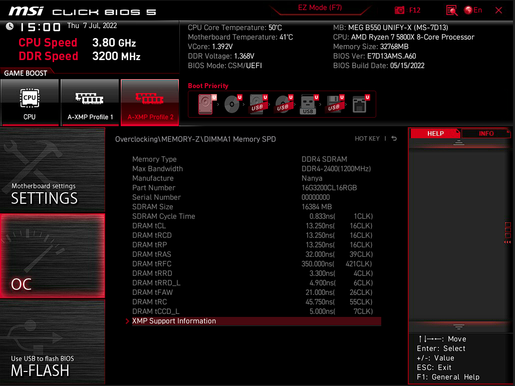The height and width of the screenshot is (386, 515).
Task: Select the USB key boot device icon
Action: click(309, 104)
